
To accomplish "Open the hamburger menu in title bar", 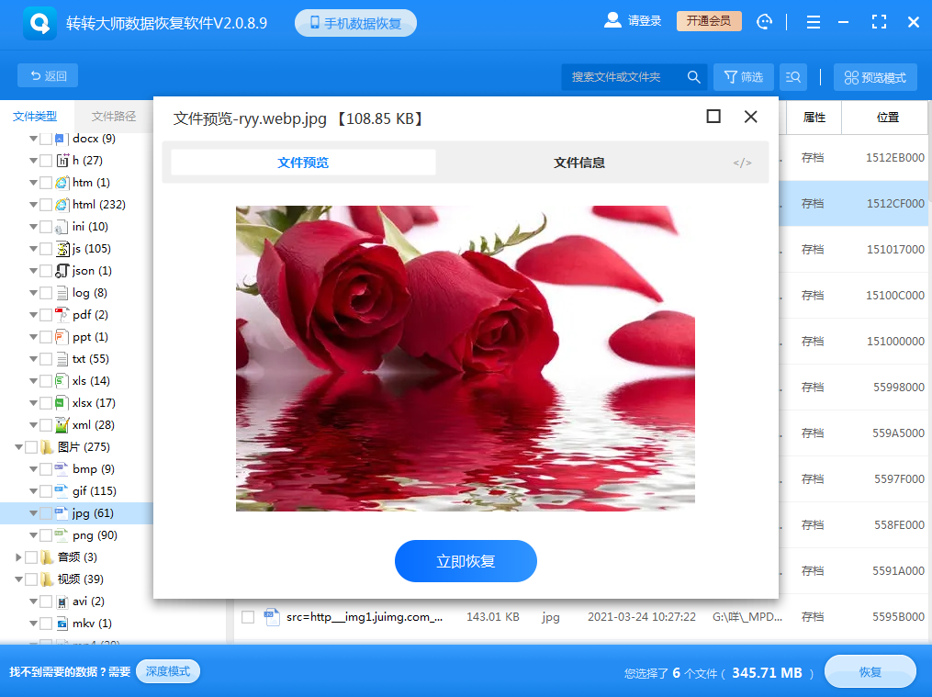I will coord(813,22).
